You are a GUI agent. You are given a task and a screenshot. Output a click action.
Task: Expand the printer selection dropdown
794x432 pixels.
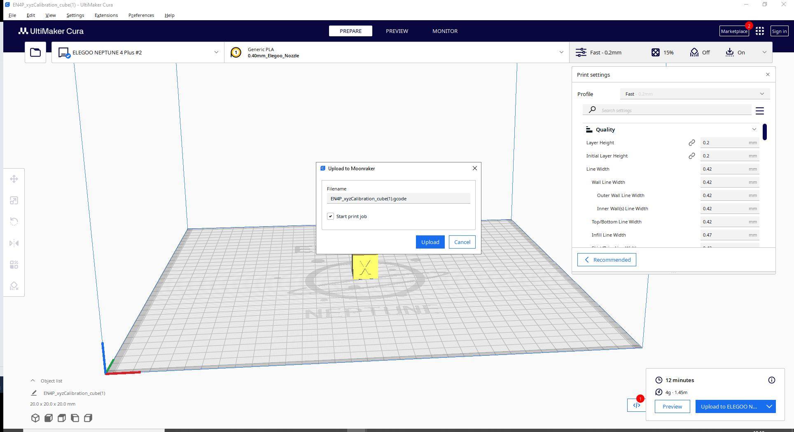pos(216,52)
